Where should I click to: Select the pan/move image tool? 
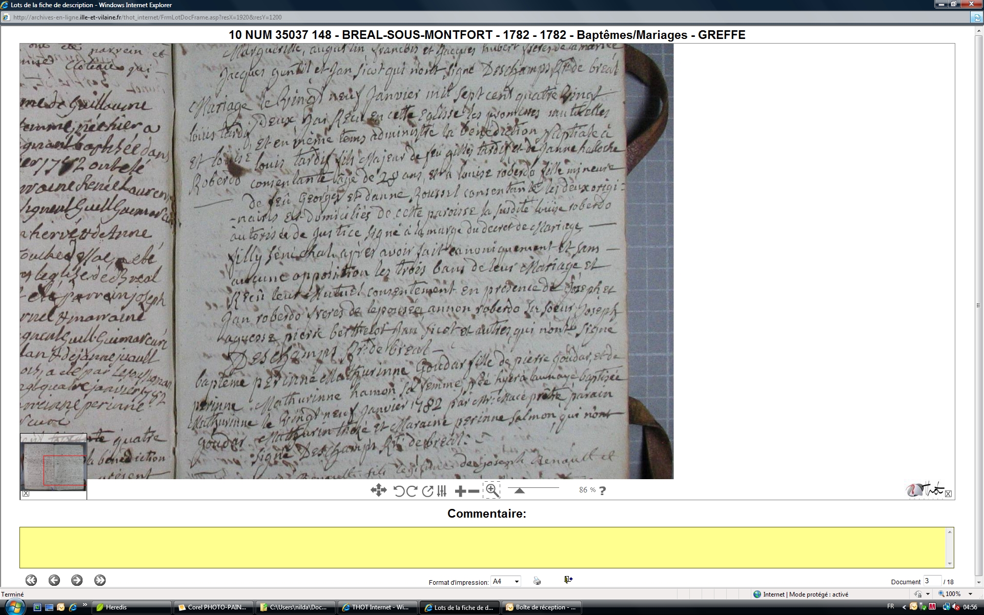click(378, 490)
